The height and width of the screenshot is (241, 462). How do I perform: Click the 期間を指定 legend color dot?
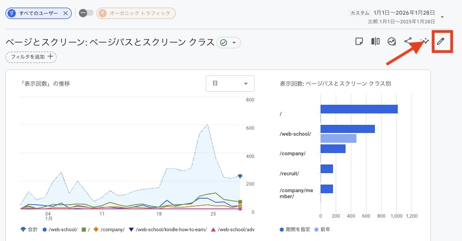(281, 230)
